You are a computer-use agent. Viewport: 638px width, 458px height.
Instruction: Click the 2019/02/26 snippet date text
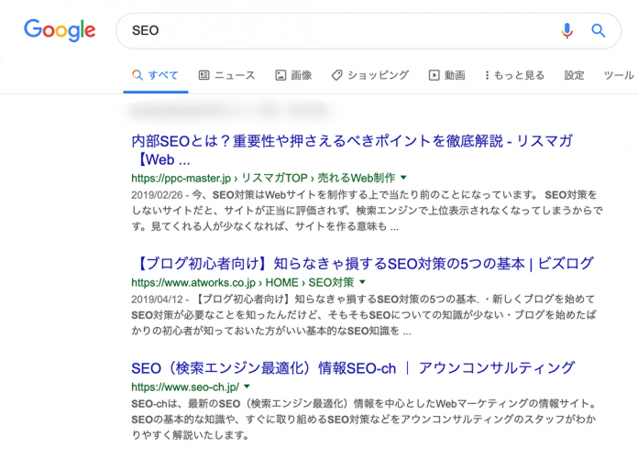(x=157, y=195)
